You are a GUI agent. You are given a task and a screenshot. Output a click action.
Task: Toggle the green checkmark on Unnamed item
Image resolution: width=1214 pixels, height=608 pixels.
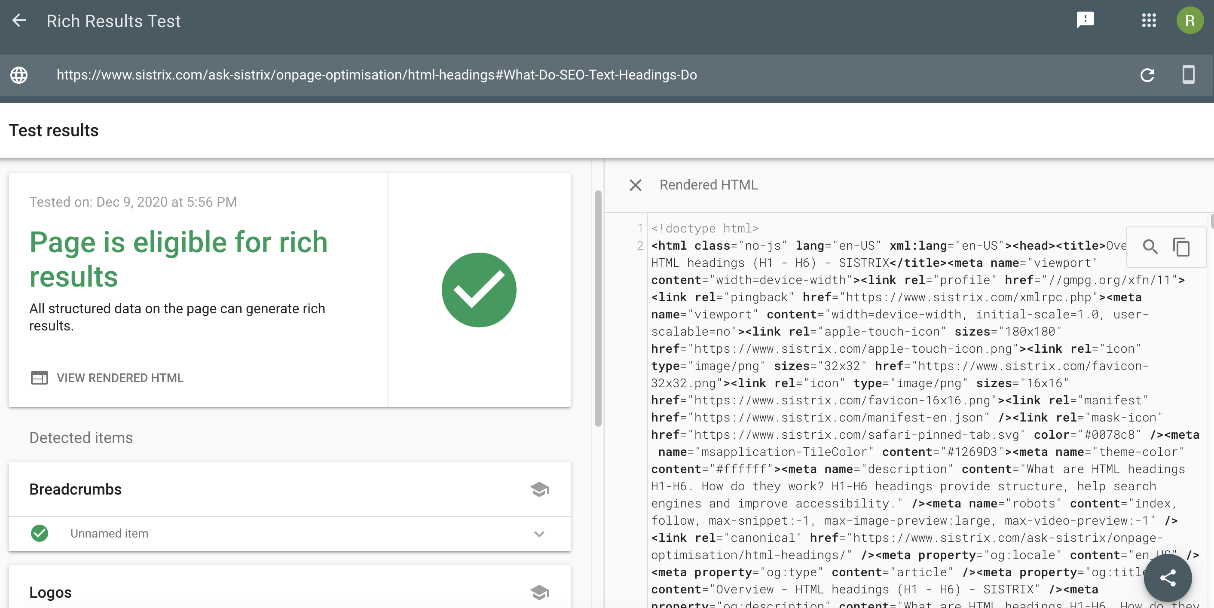click(40, 534)
